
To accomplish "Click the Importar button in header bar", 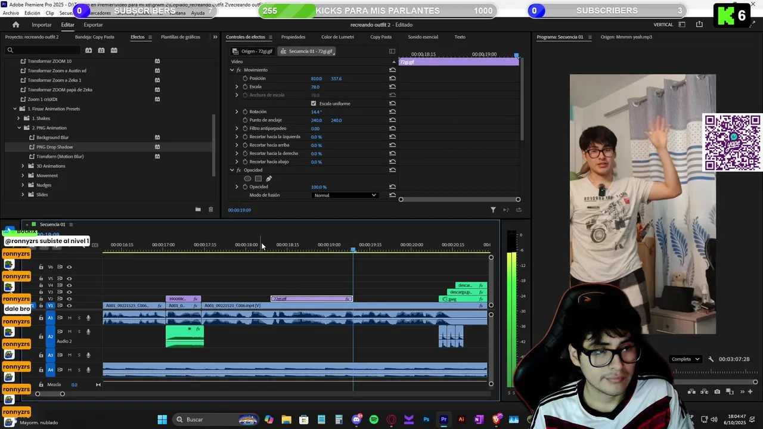I will pos(41,24).
